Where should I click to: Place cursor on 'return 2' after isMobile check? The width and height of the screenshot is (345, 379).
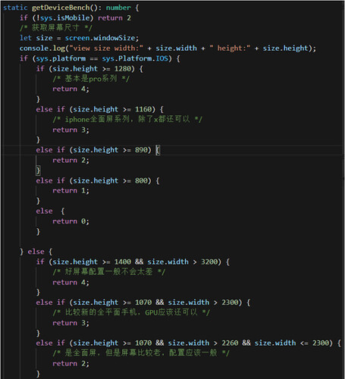tap(114, 18)
